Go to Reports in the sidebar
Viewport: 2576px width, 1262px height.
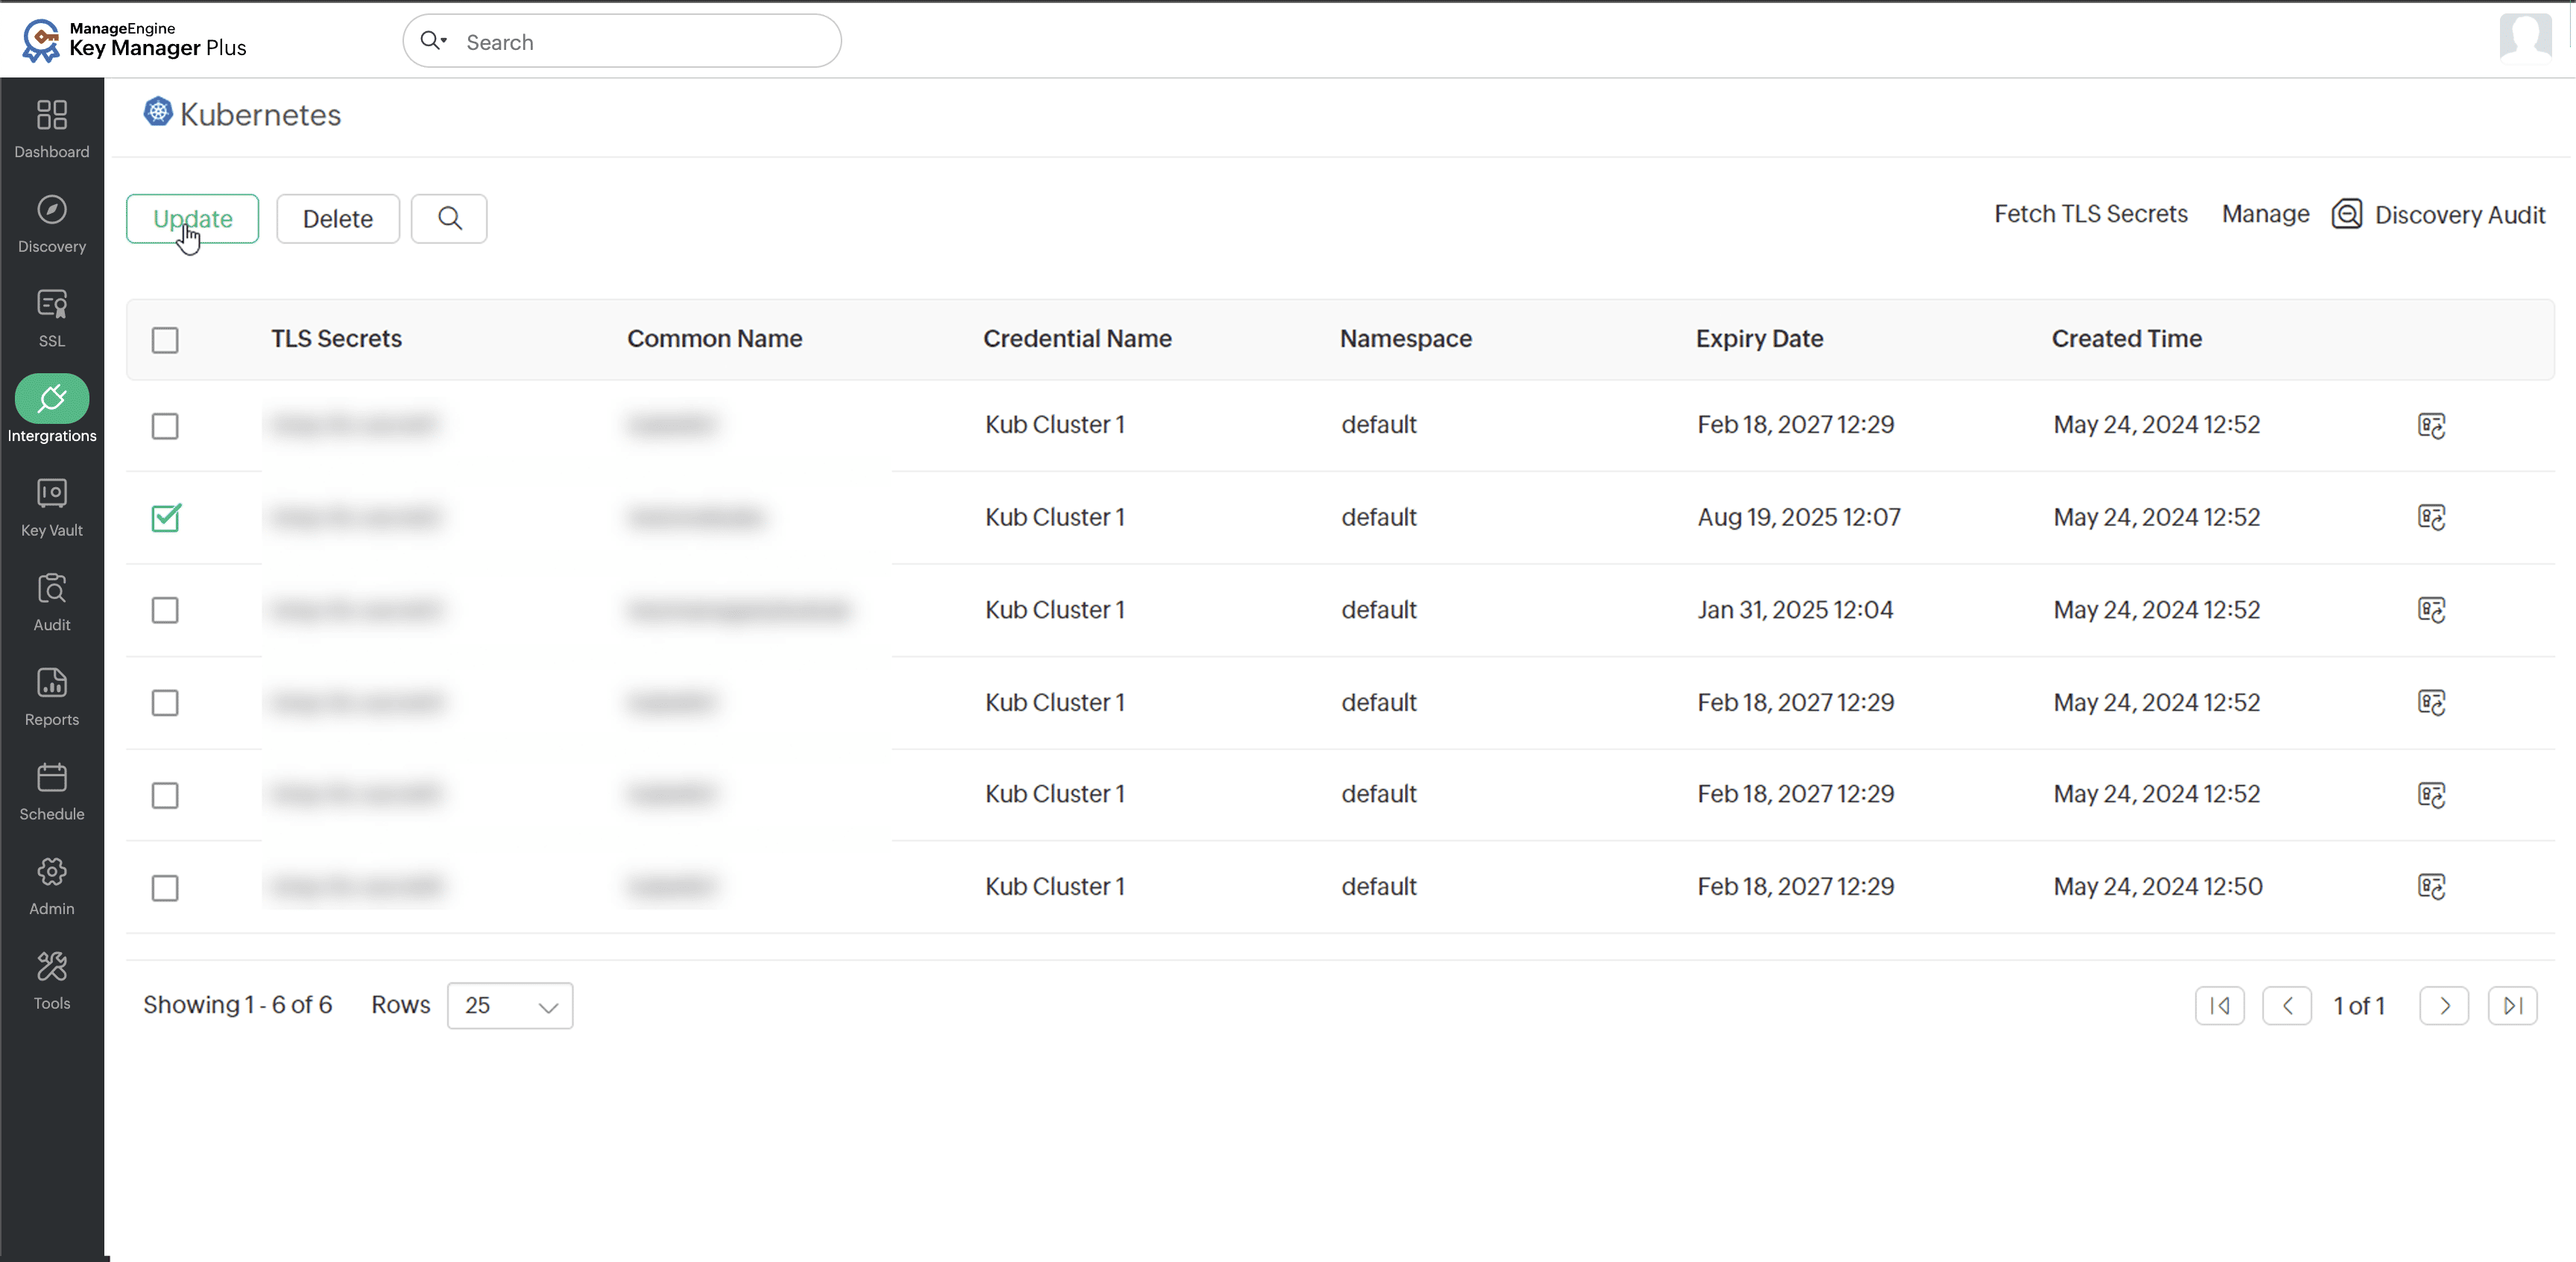pos(52,697)
